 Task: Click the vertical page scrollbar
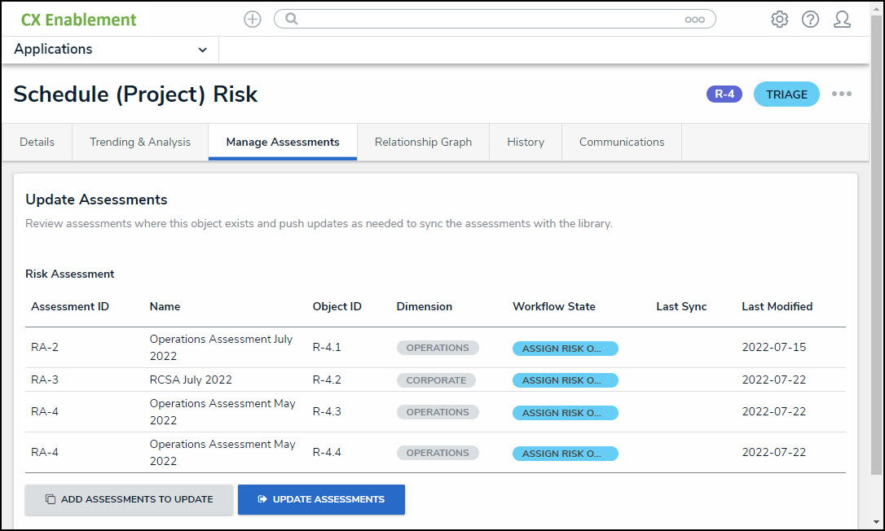click(877, 244)
